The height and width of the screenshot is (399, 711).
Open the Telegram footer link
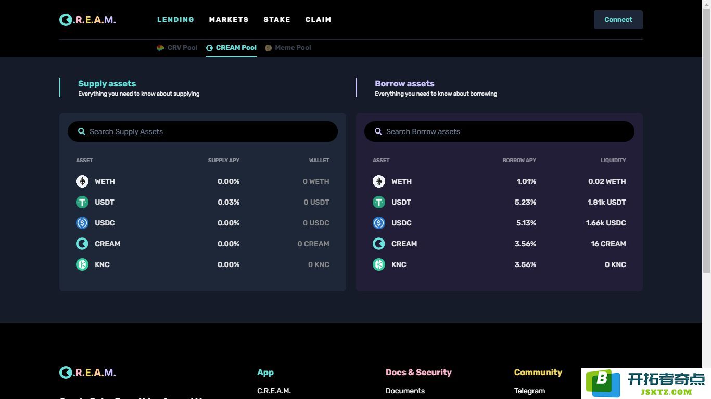click(529, 391)
